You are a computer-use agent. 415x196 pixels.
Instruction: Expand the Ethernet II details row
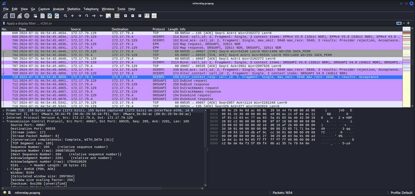point(3,114)
